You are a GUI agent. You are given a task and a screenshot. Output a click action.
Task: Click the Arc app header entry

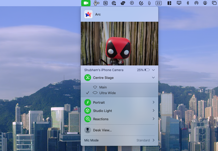(98, 14)
